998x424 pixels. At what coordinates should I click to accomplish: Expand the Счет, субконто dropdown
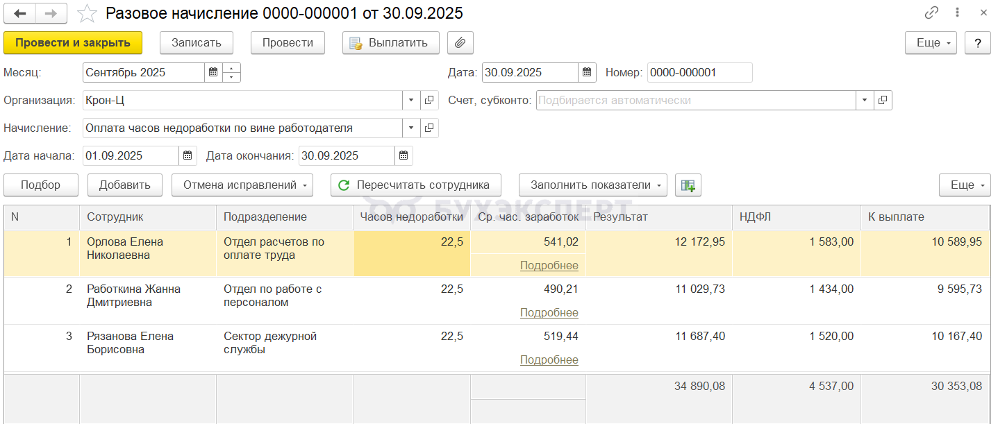point(865,100)
